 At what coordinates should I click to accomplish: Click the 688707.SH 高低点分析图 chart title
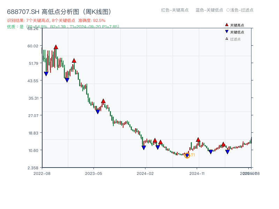click(59, 11)
